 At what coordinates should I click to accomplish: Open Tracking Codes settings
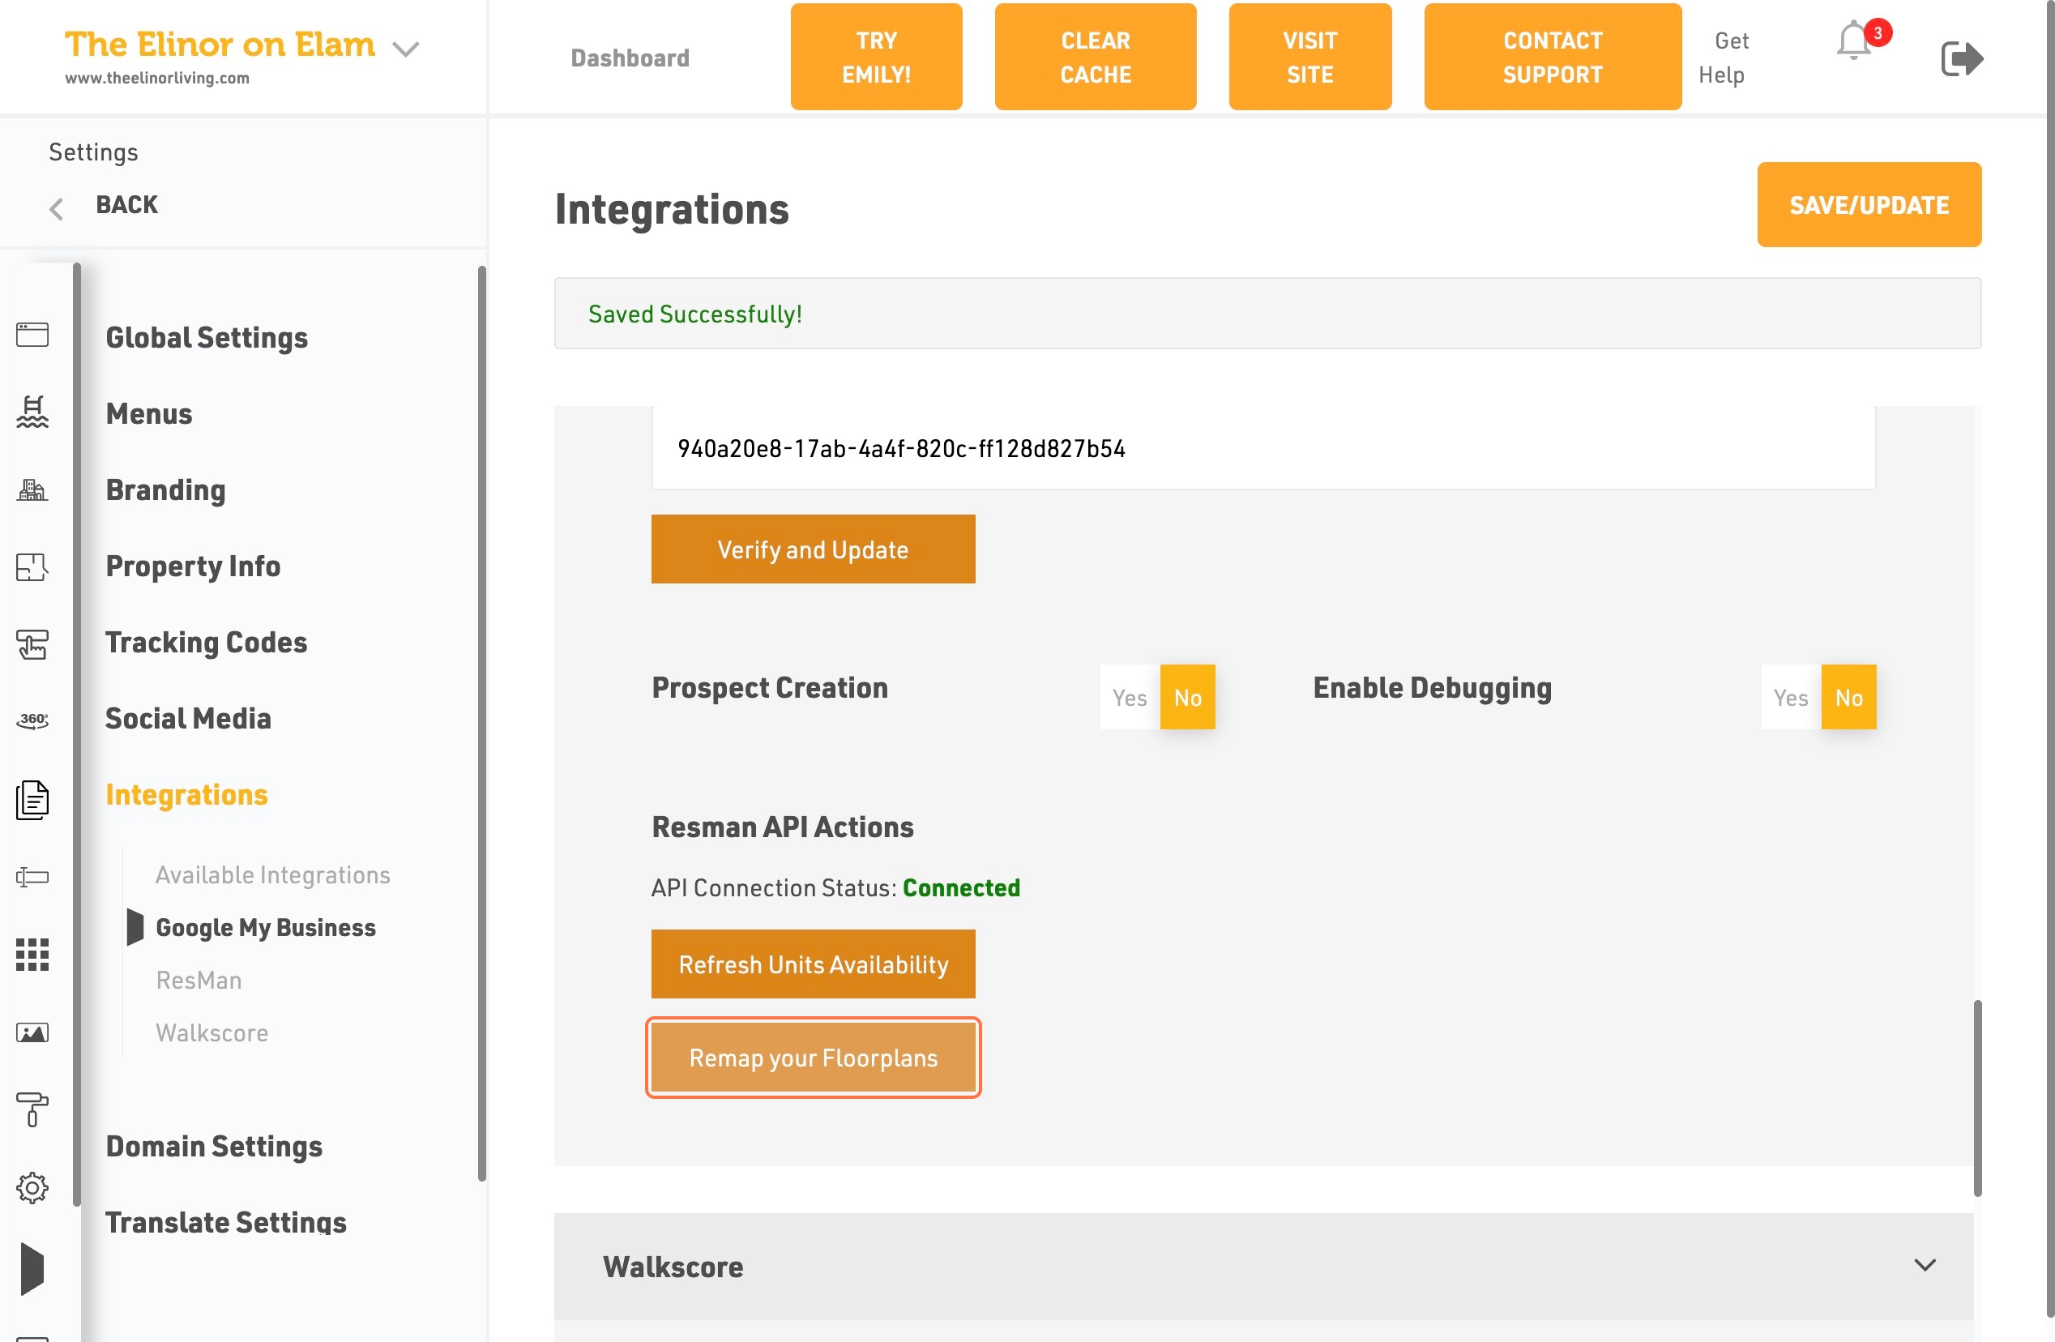[x=207, y=642]
